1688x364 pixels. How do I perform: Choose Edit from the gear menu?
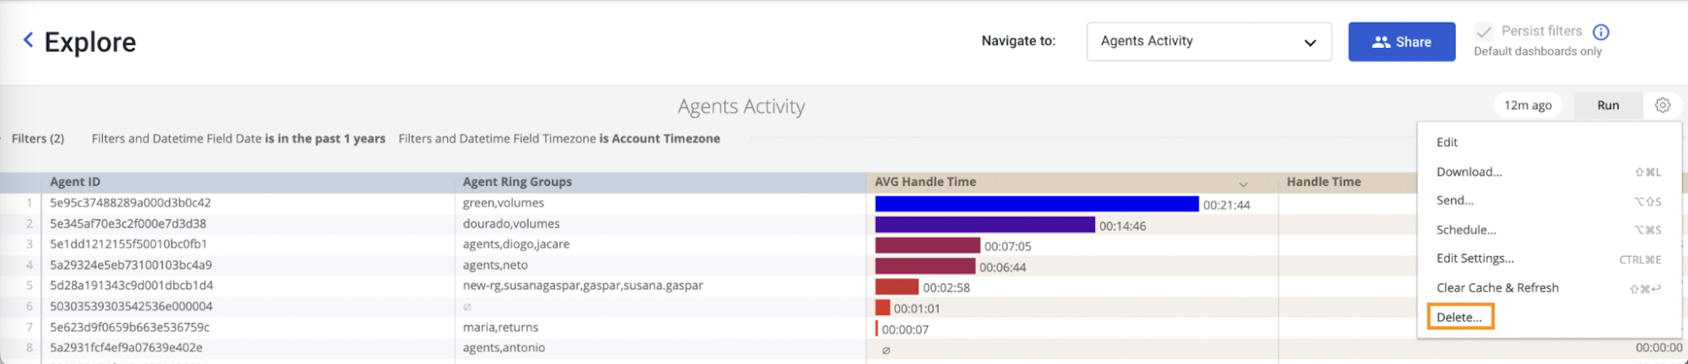1447,142
